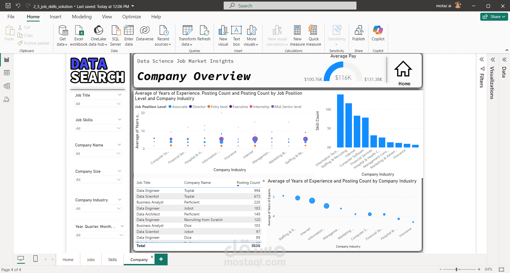Viewport: 510px width, 273px height.
Task: Refresh the report data
Action: click(204, 33)
